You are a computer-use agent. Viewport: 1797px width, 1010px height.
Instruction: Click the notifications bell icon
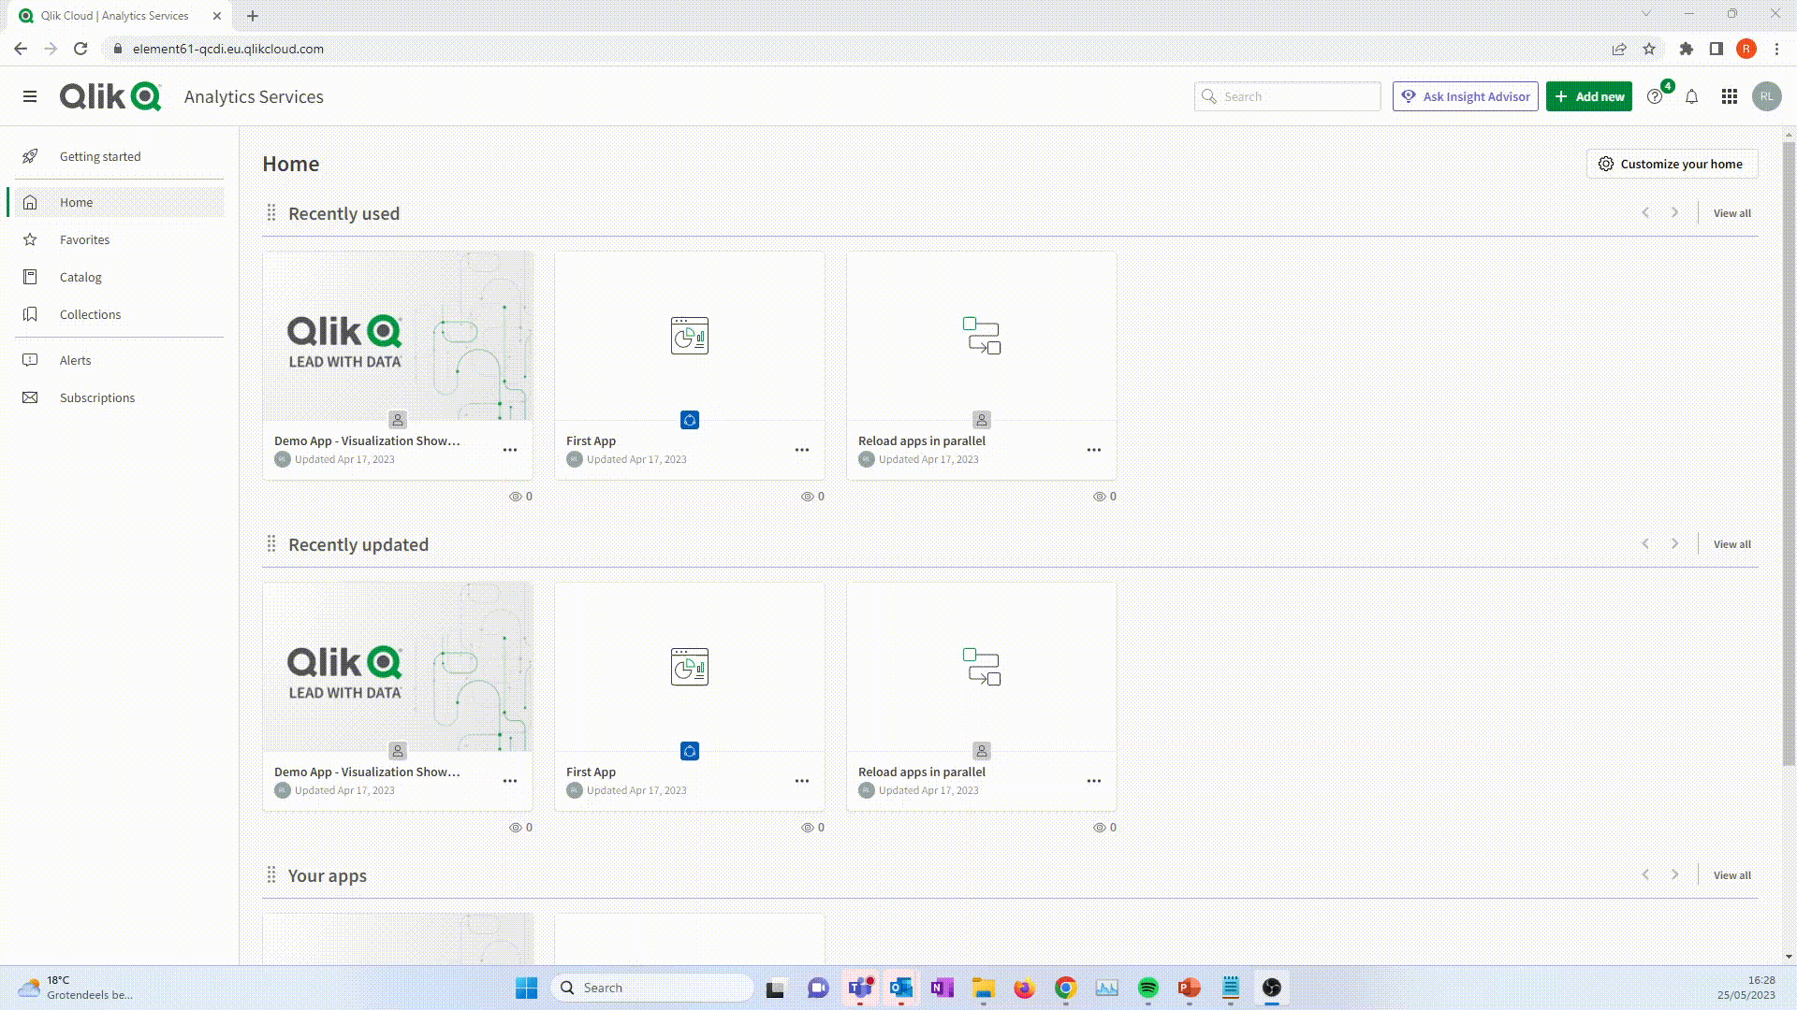click(x=1691, y=96)
